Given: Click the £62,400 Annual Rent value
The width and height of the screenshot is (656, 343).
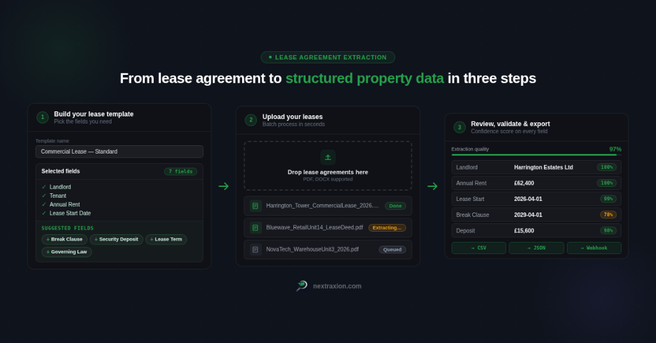Looking at the screenshot, I should (x=524, y=184).
